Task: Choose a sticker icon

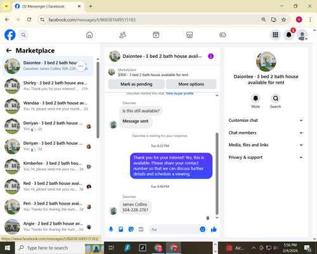Action: point(131,229)
